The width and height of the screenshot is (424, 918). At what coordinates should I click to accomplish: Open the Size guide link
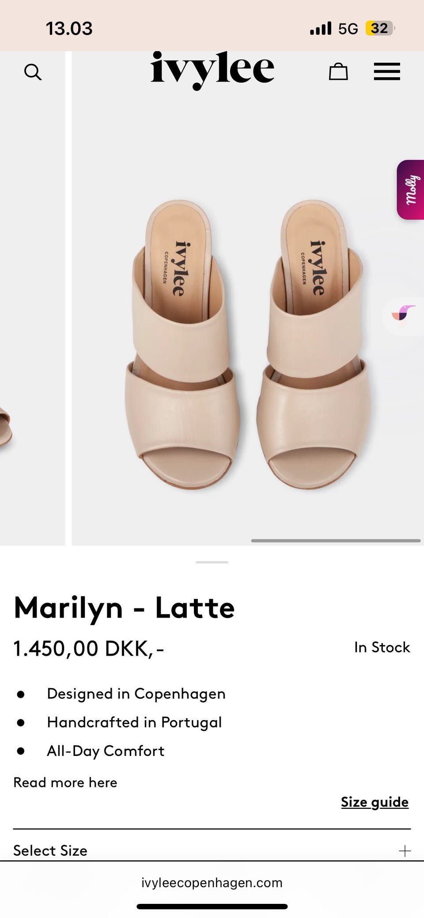[x=375, y=802]
